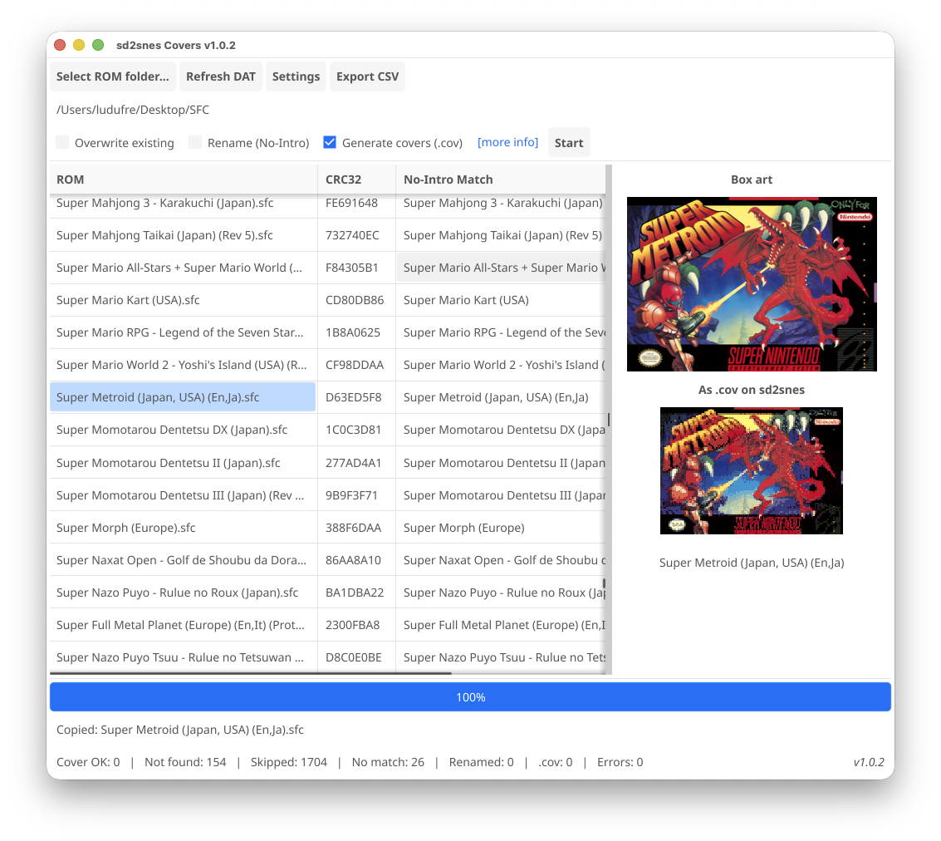Click the Start button

(569, 143)
